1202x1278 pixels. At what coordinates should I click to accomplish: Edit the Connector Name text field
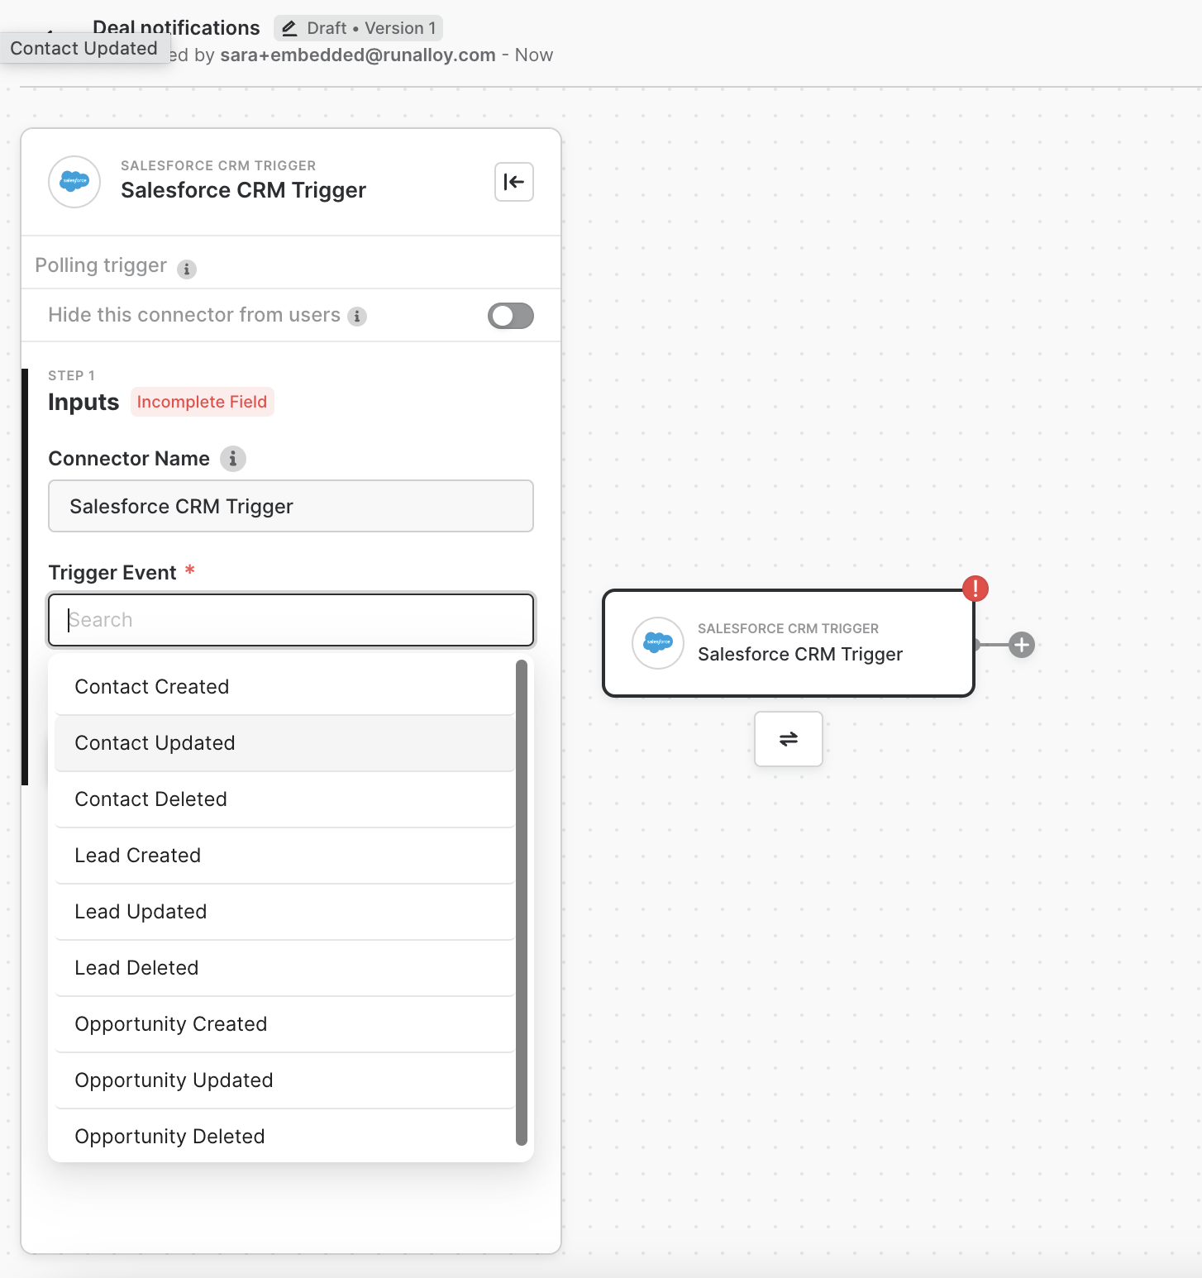click(291, 506)
